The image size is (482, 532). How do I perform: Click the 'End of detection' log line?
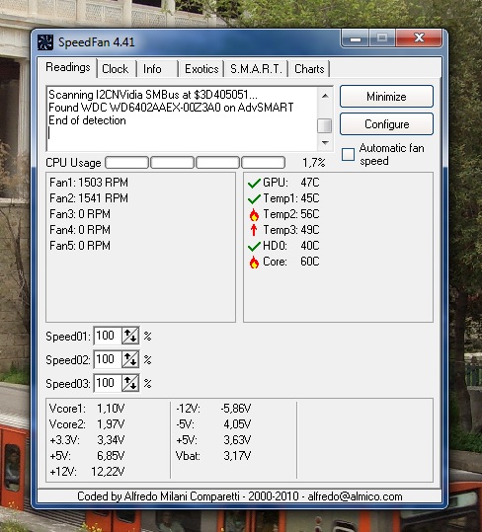click(x=87, y=120)
